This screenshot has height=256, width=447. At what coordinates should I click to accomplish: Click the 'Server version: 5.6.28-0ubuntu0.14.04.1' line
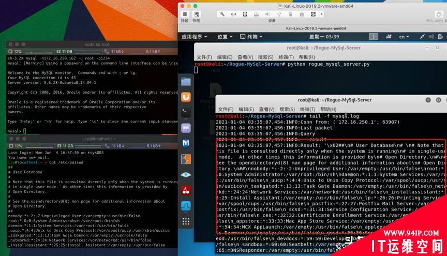pos(52,83)
